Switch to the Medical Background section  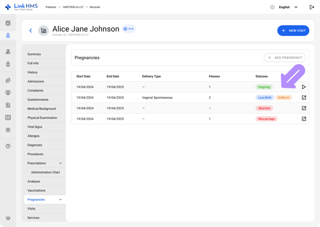(42, 109)
